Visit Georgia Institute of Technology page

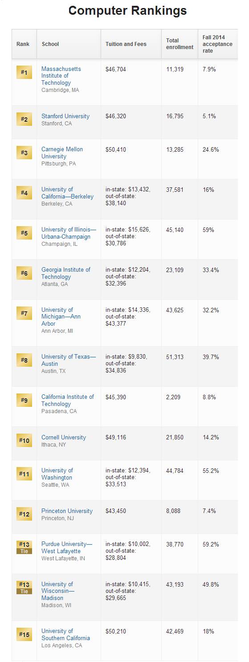pos(66,273)
